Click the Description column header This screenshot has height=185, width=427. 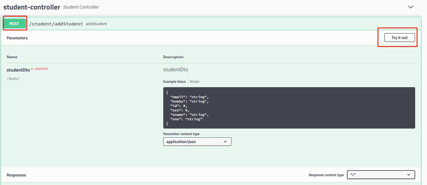(173, 57)
